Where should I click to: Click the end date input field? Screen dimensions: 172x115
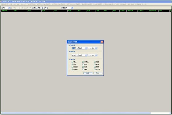tap(78, 55)
